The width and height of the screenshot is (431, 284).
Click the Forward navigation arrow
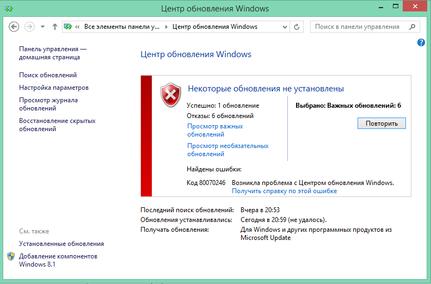point(29,27)
